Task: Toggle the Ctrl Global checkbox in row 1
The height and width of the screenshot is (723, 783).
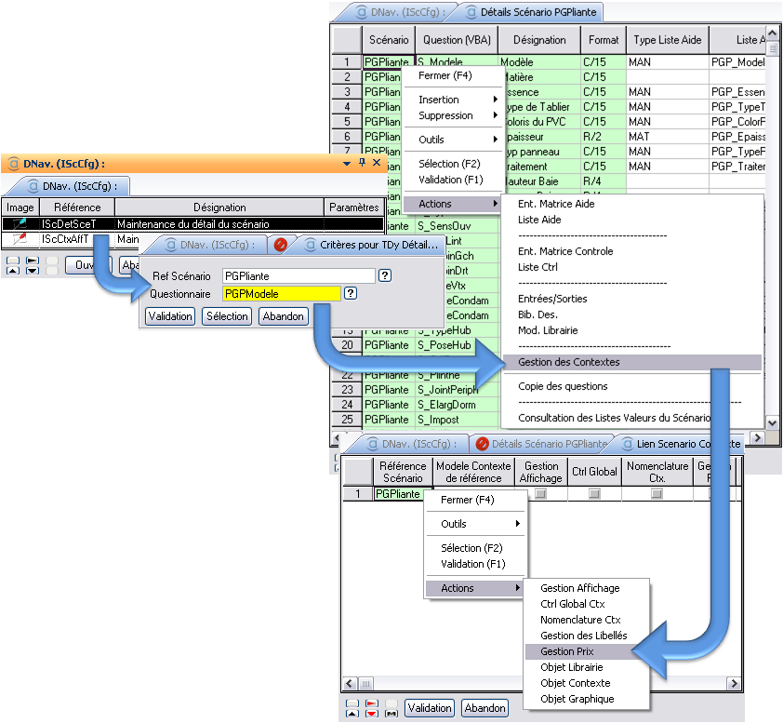Action: (x=593, y=494)
